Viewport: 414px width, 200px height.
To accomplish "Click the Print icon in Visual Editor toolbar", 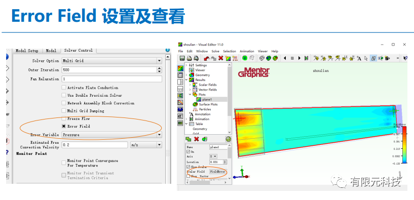I will pyautogui.click(x=189, y=58).
